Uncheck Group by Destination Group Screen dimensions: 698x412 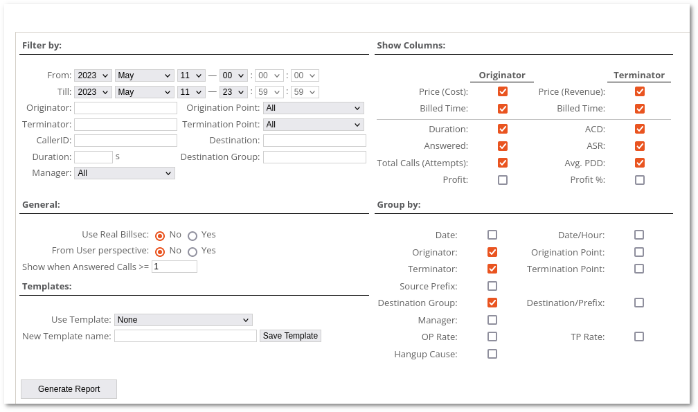point(492,303)
